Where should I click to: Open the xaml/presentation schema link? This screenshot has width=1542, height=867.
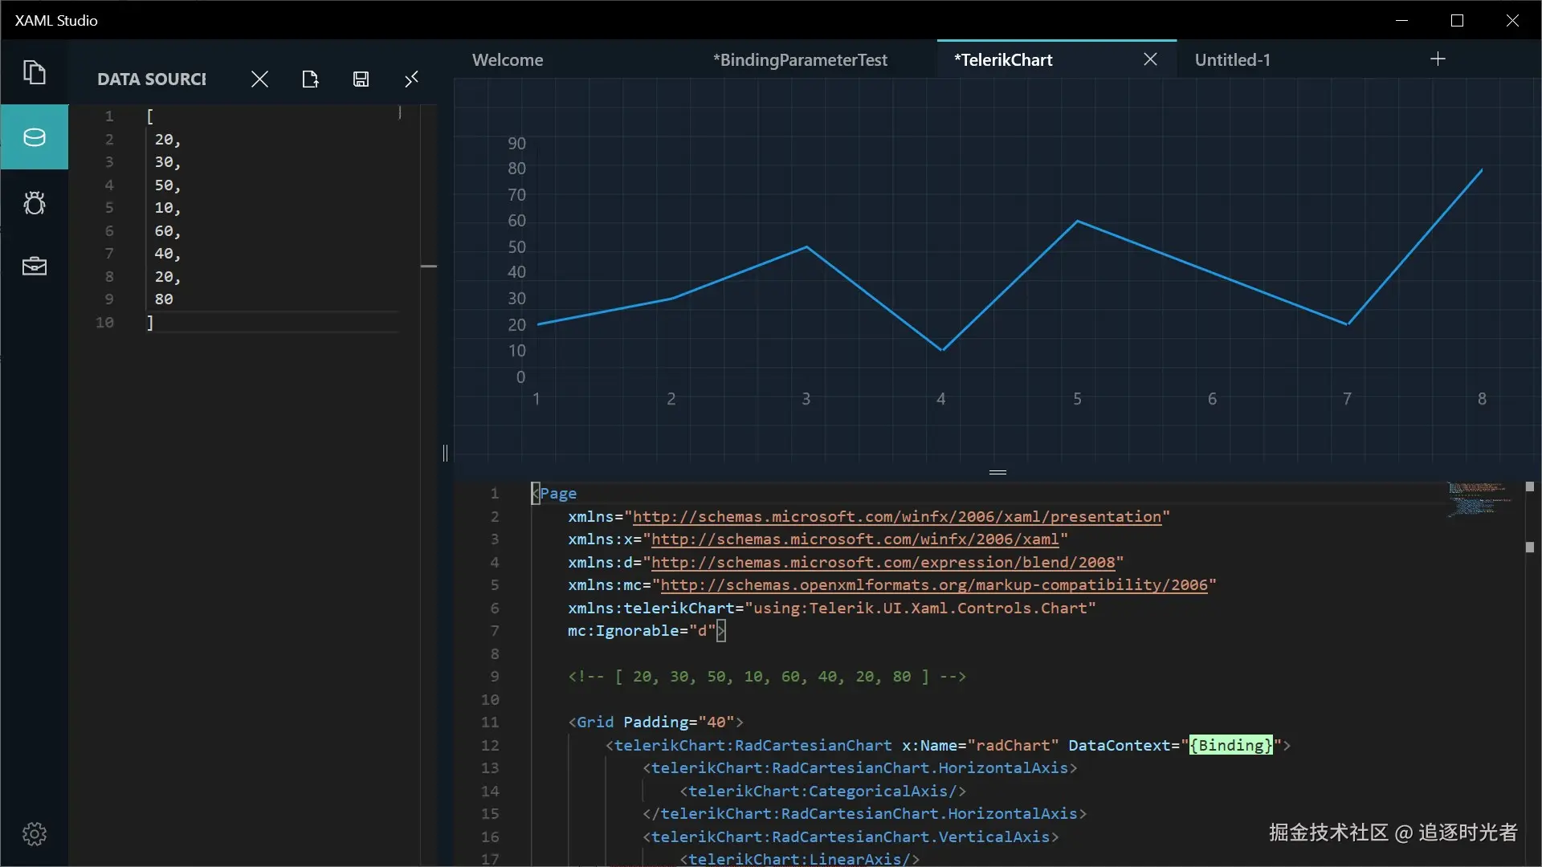896,517
